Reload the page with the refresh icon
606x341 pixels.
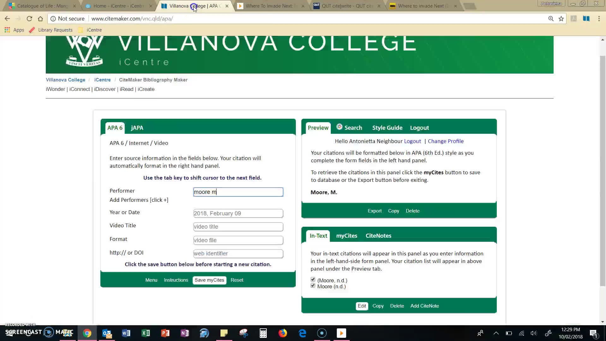(x=29, y=19)
